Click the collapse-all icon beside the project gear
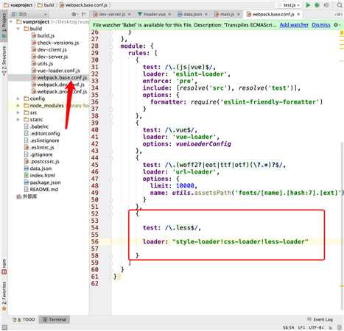Viewport: 344px width, 331px height. point(83,14)
